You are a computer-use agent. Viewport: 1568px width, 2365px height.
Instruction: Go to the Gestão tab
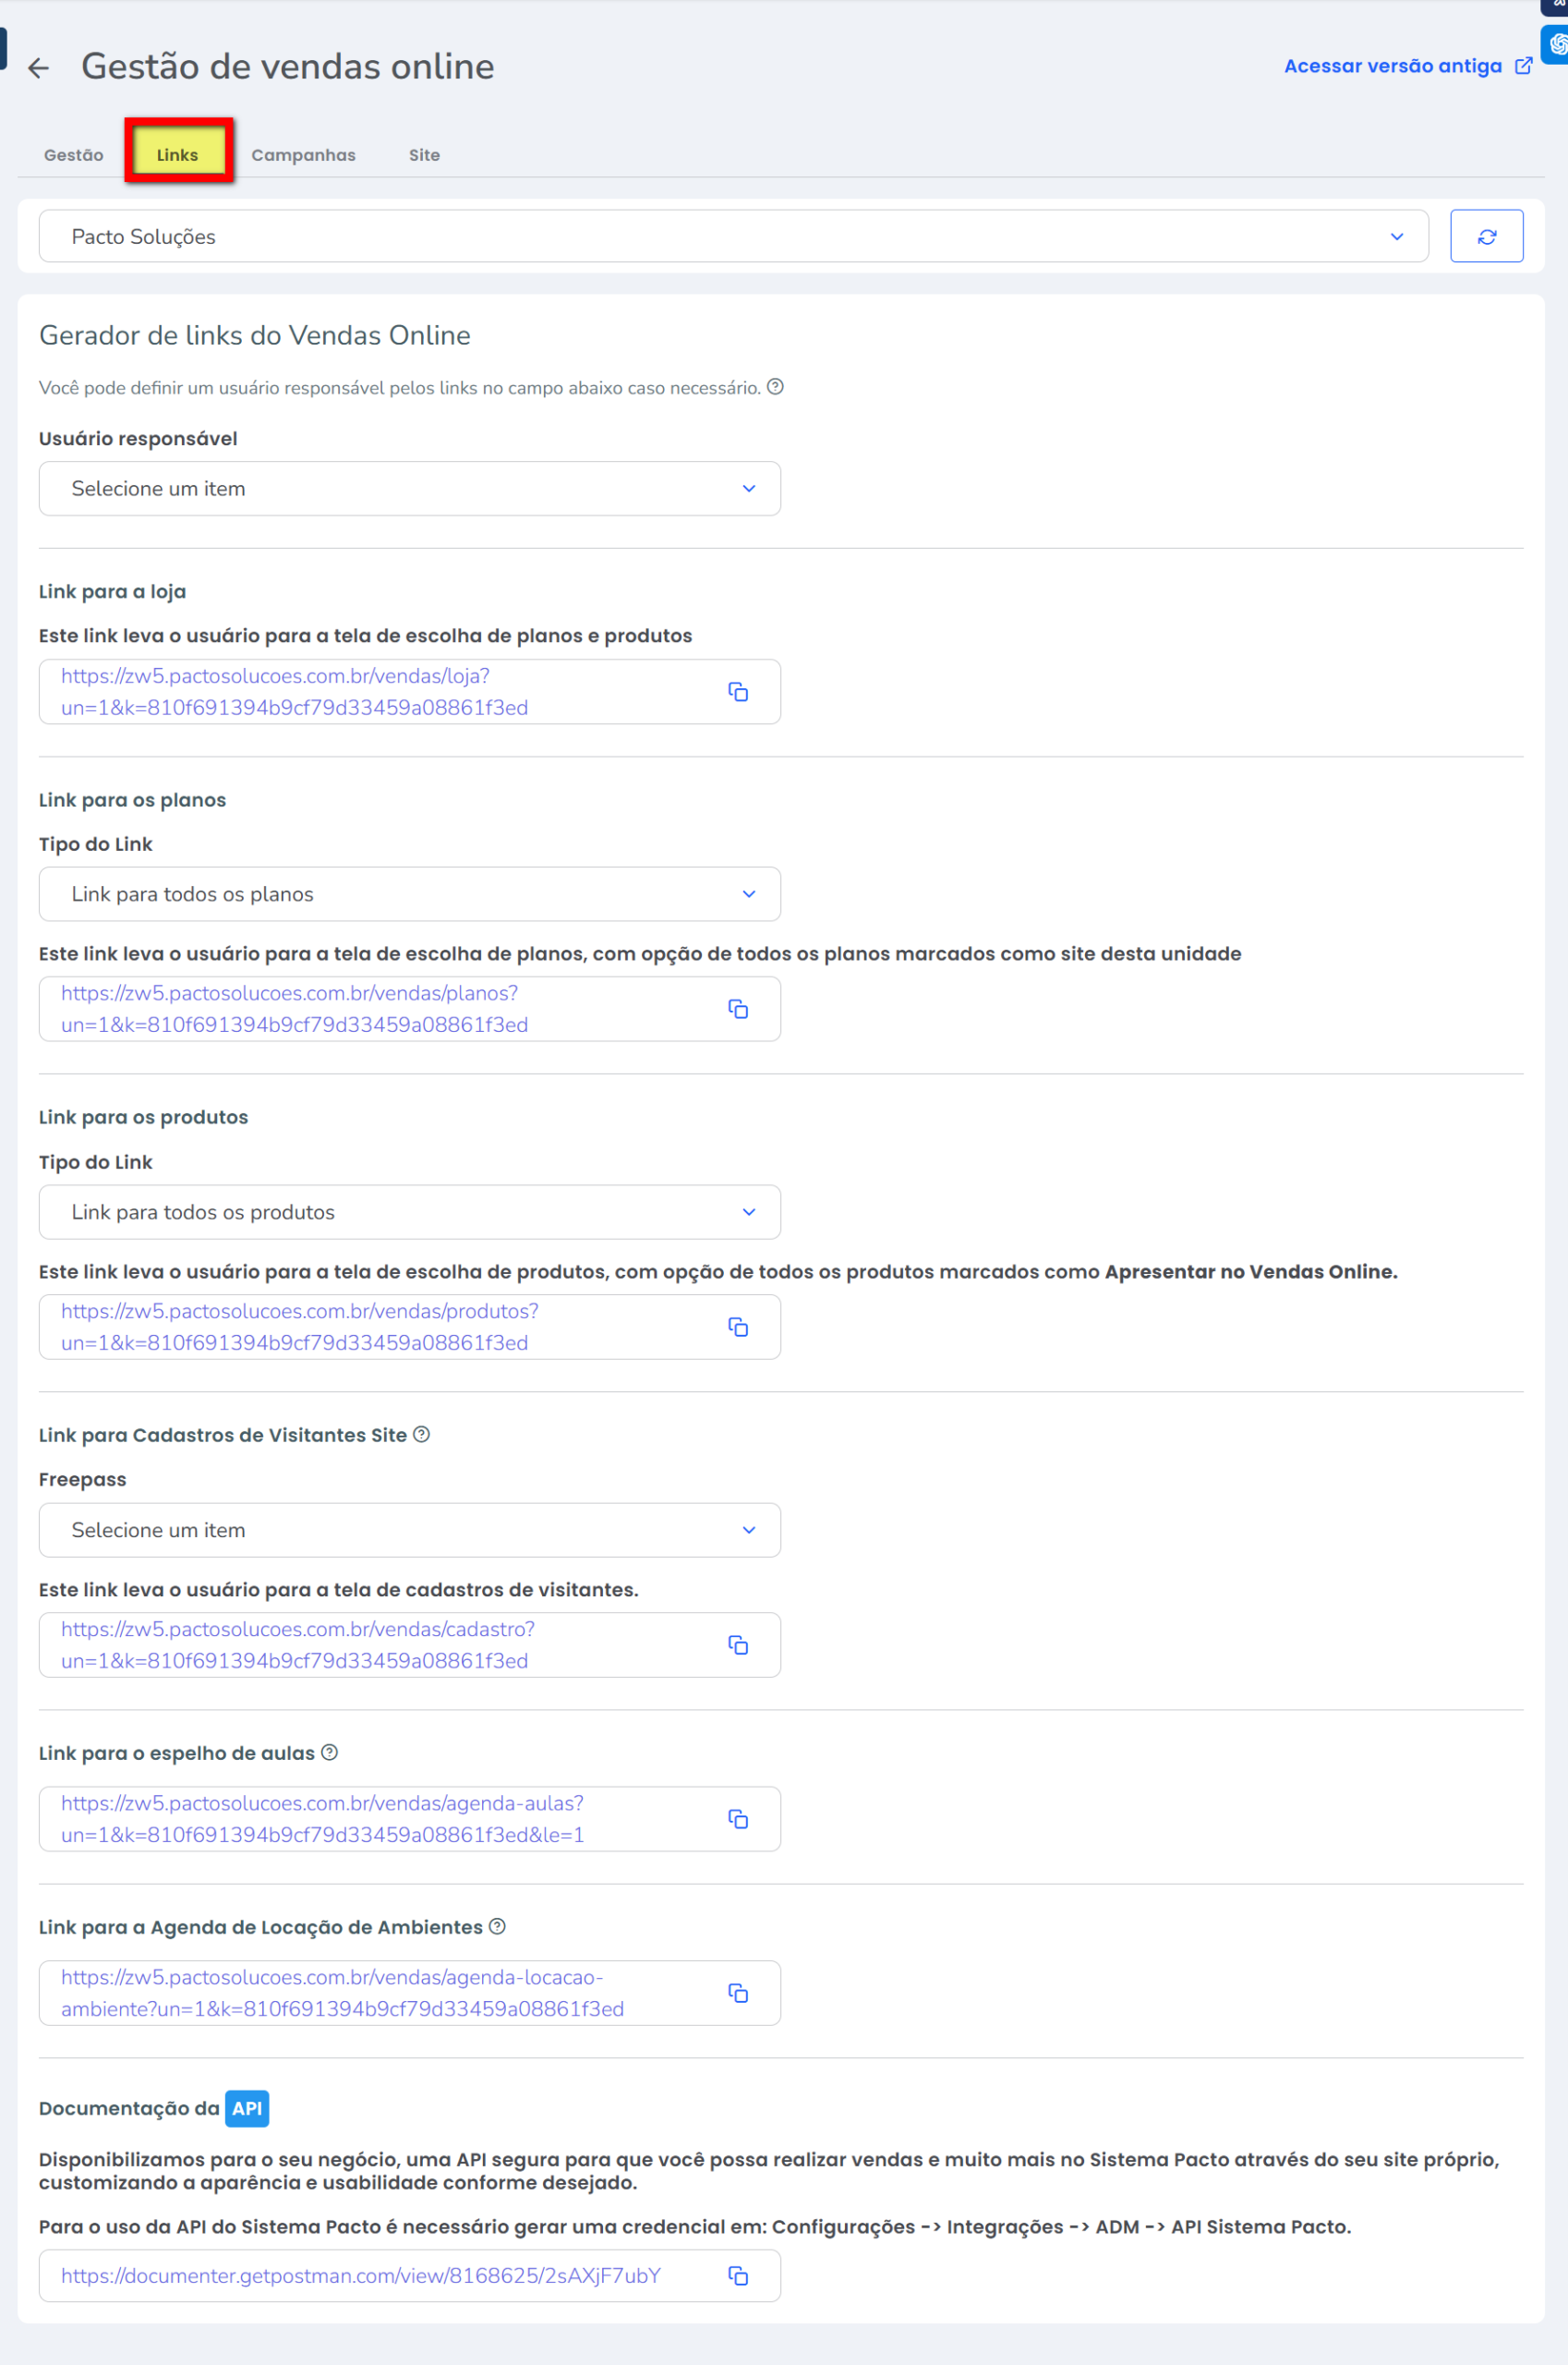pyautogui.click(x=74, y=155)
